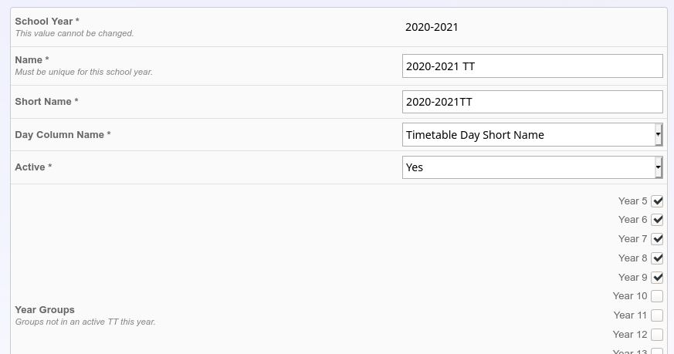Screen dimensions: 674x354
Task: Uncheck the Year 5 checkbox
Action: click(x=657, y=201)
